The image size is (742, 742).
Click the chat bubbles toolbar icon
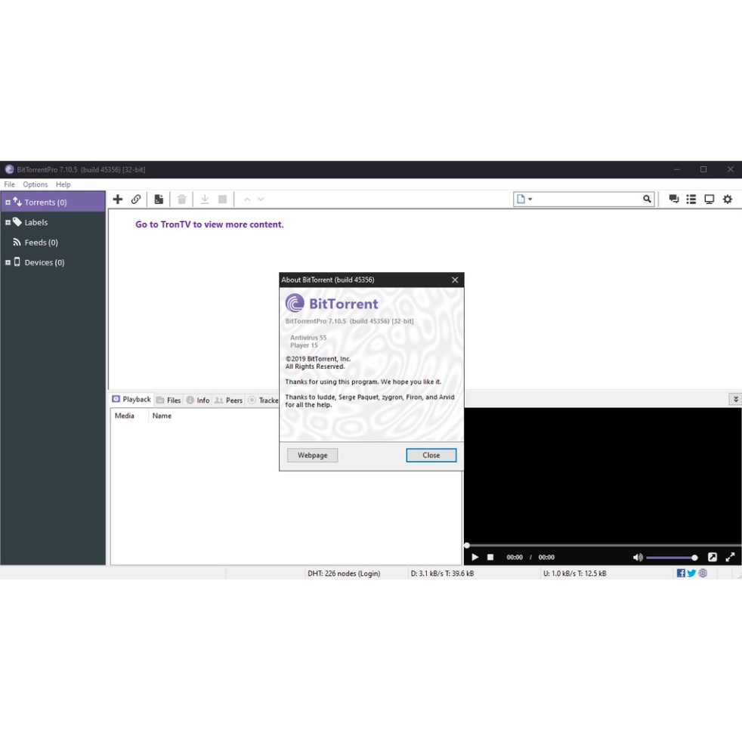(x=674, y=199)
